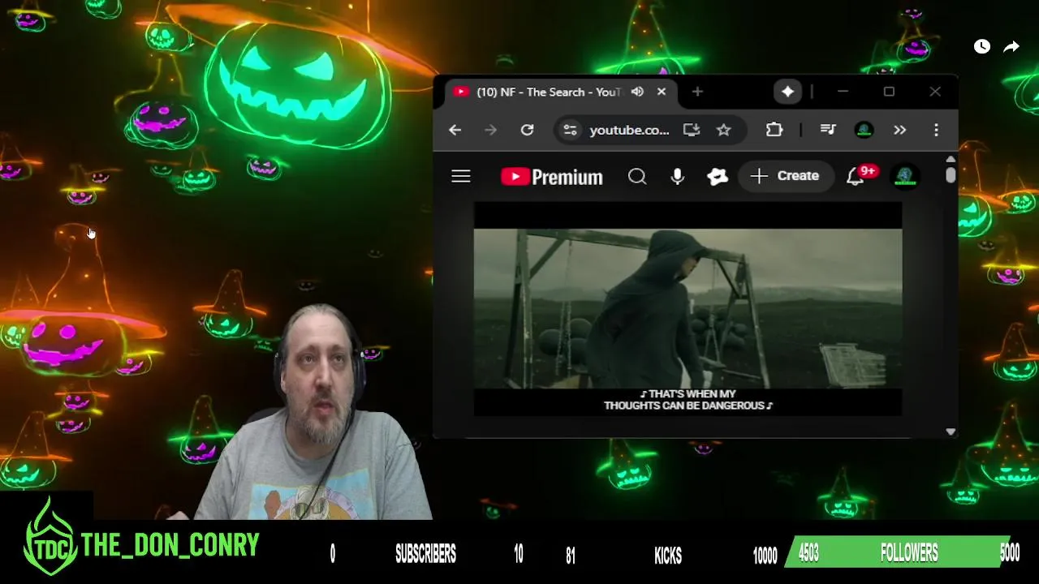1039x584 pixels.
Task: Click the page scrollbar thumb
Action: [x=951, y=174]
